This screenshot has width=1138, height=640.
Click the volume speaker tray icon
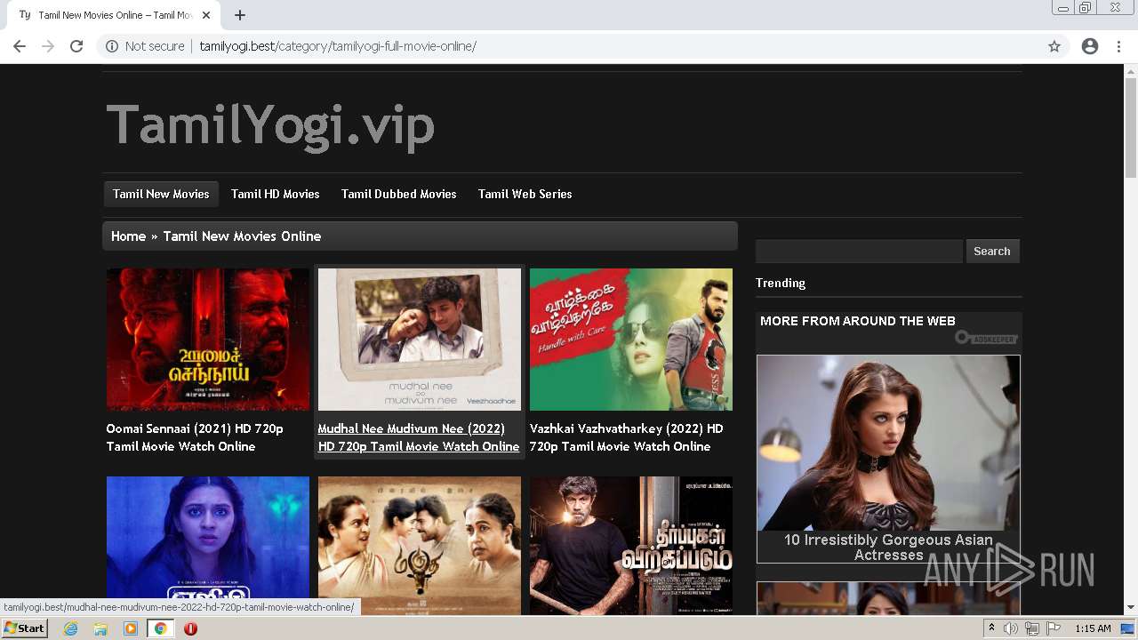(1011, 628)
